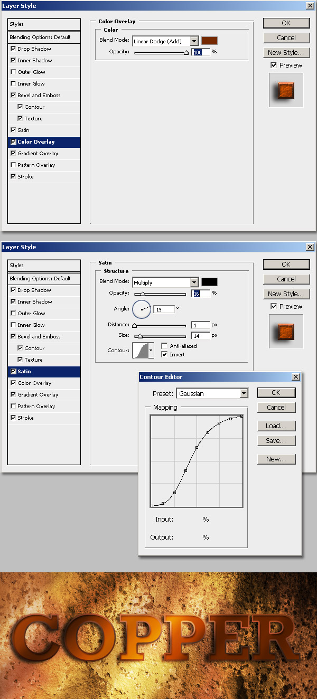Image resolution: width=317 pixels, height=699 pixels.
Task: Cancel the Satin Layer Style dialog
Action: 286,279
